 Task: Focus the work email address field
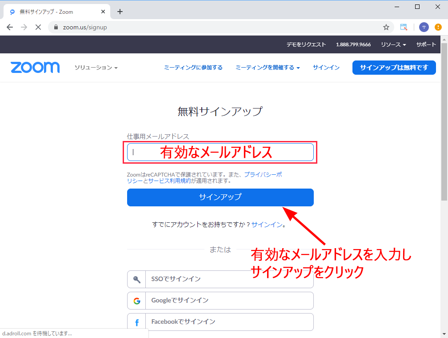(x=220, y=153)
